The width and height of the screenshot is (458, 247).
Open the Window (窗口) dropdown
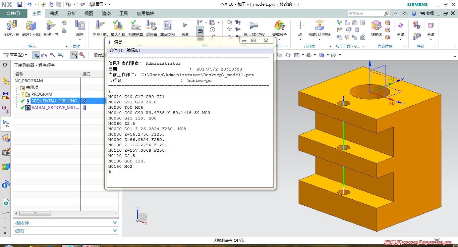98,4
